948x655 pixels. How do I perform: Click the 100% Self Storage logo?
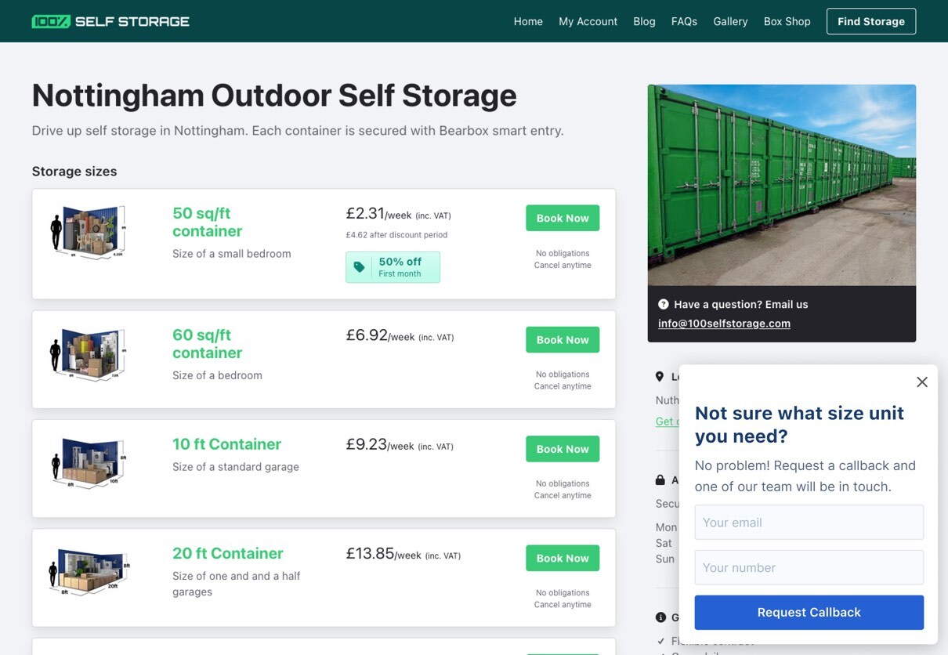[110, 21]
